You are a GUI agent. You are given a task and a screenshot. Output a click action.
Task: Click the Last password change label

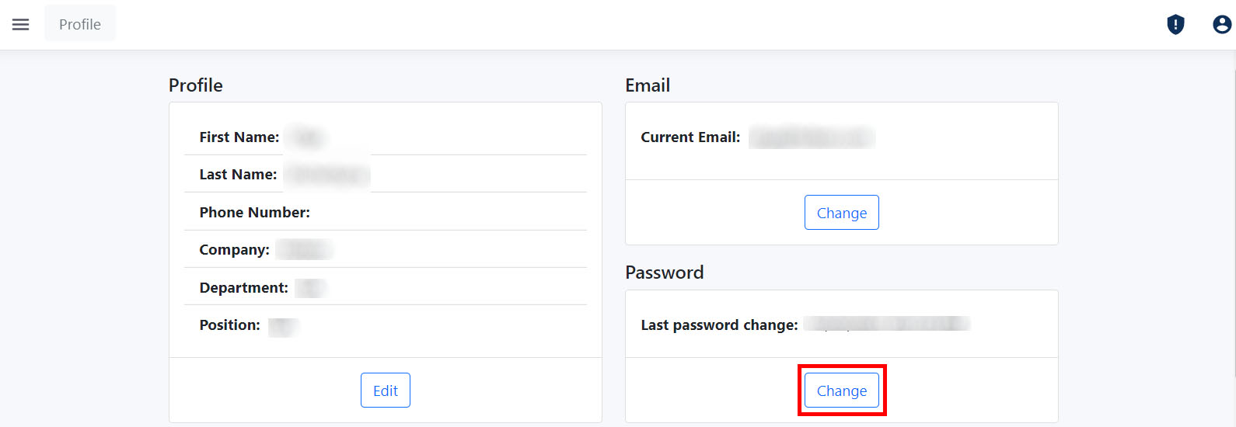tap(719, 325)
